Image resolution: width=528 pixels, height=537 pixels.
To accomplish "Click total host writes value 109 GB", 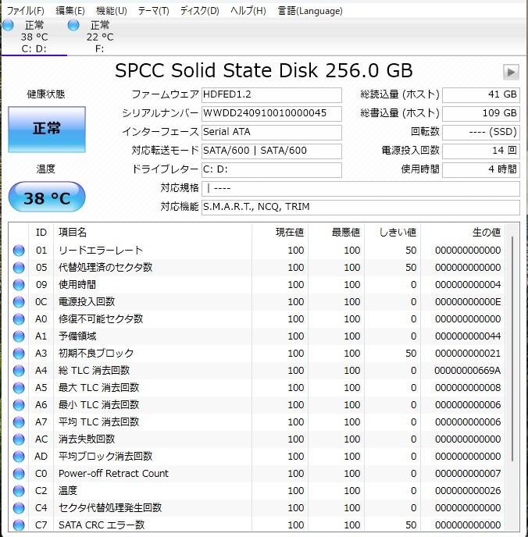I will pos(481,114).
